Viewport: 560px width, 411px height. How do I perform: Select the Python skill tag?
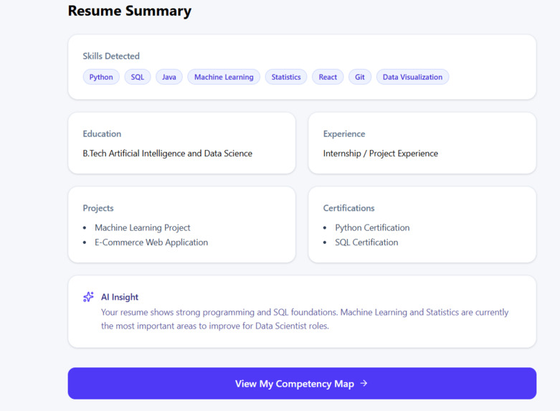[x=101, y=77]
